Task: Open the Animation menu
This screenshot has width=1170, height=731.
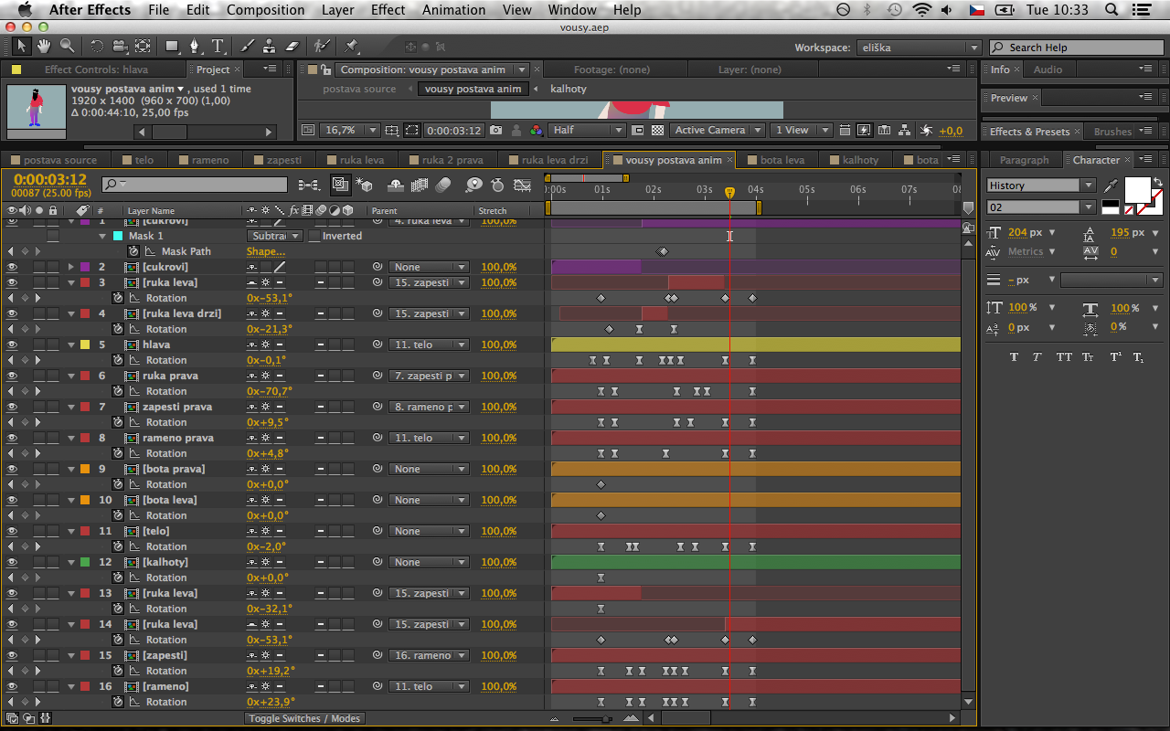Action: pos(453,10)
